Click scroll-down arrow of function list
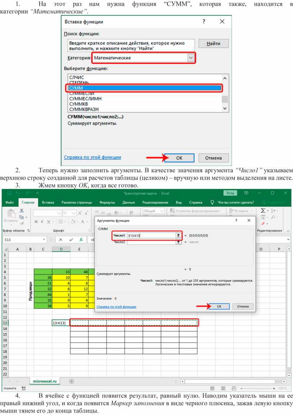Screen dimensions: 293x415 [225, 108]
